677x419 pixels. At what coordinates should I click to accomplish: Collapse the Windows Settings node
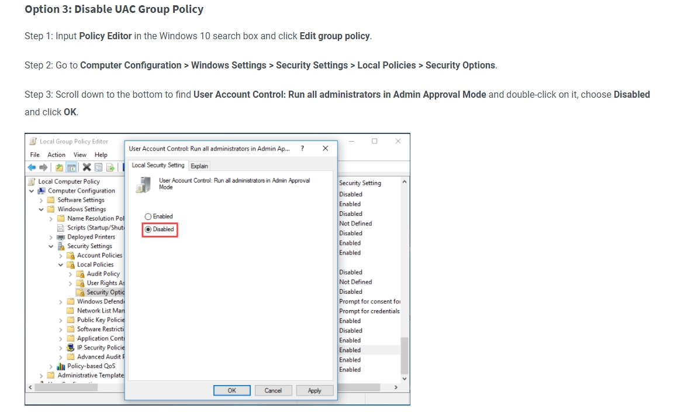pos(41,209)
